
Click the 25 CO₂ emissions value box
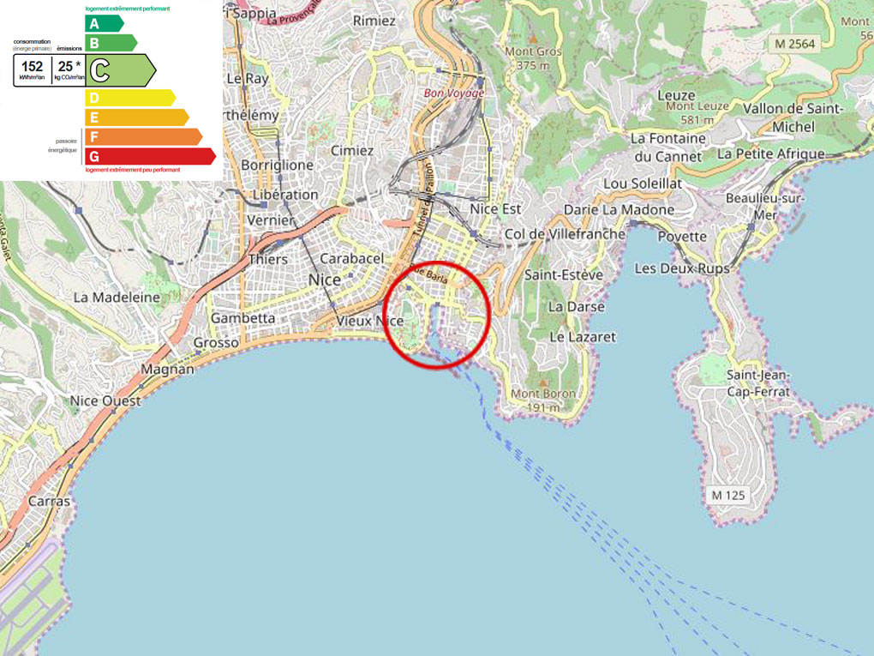pos(68,69)
